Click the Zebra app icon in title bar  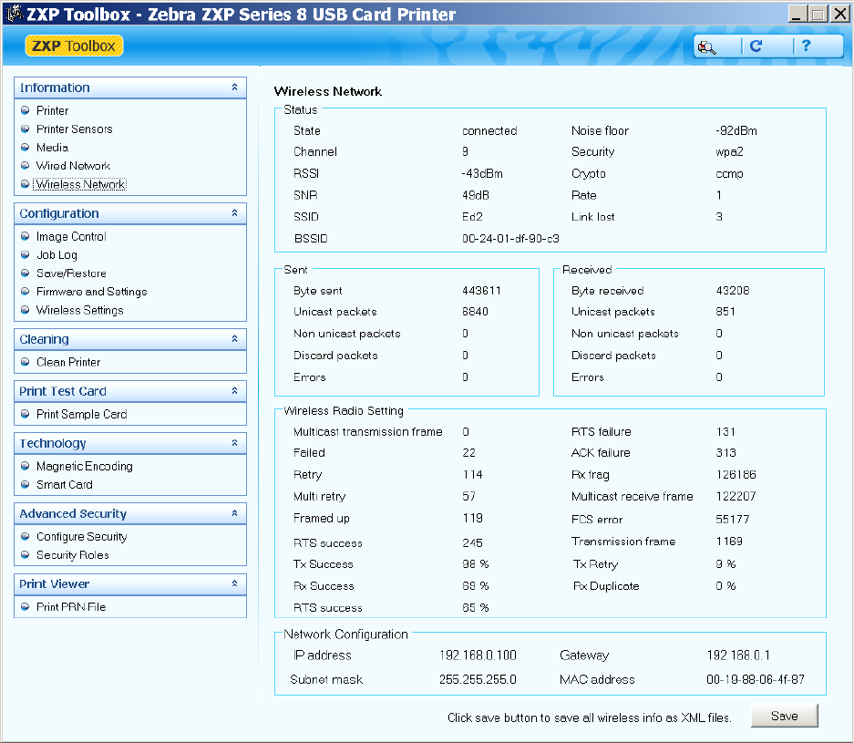[15, 13]
